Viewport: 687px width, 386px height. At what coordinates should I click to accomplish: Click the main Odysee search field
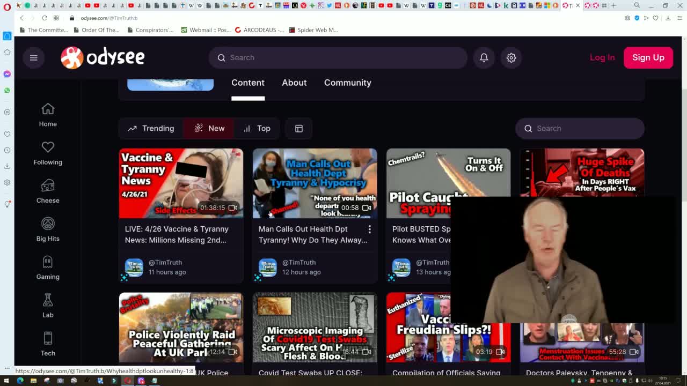(x=338, y=57)
